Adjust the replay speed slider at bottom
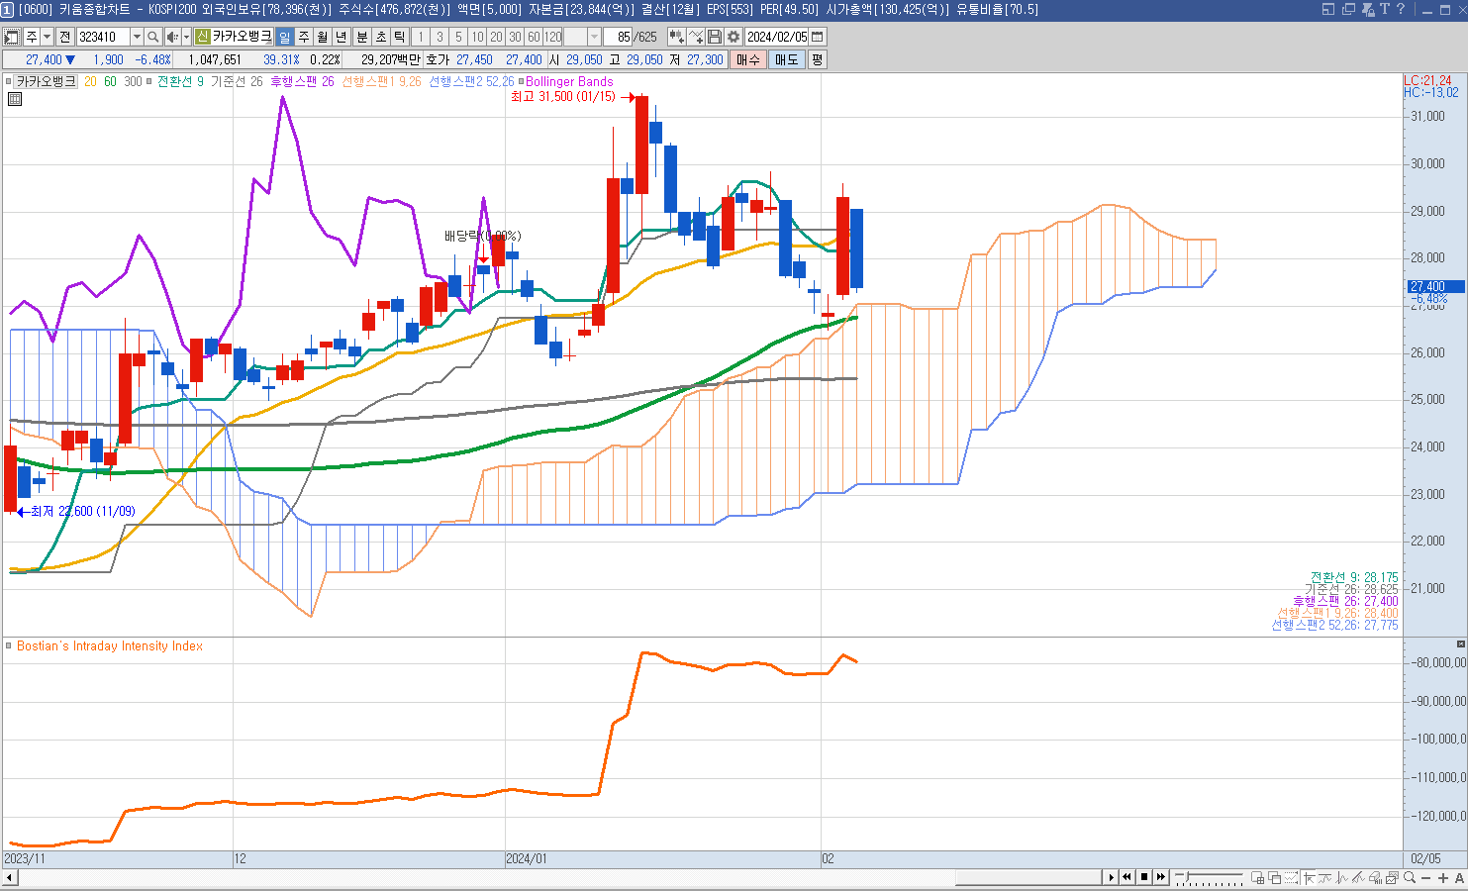The image size is (1468, 891). (1187, 876)
